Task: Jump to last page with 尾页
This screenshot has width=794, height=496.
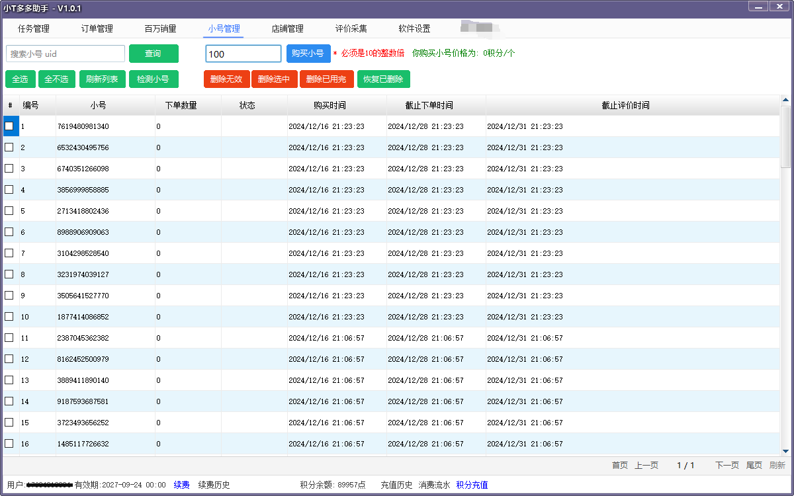Action: pyautogui.click(x=754, y=466)
